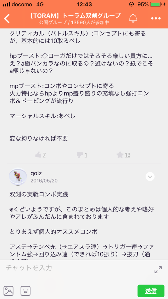168x299 pixels.
Task: Open the dislike count 1 link
Action: click(86, 155)
